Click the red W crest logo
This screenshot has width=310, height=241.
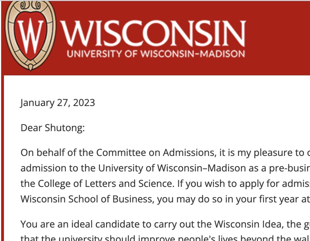(30, 35)
